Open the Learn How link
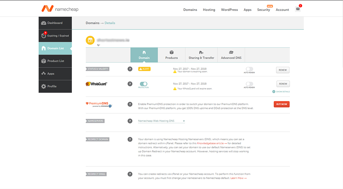Screen dimensions: 343x189 pyautogui.click(x=238, y=178)
